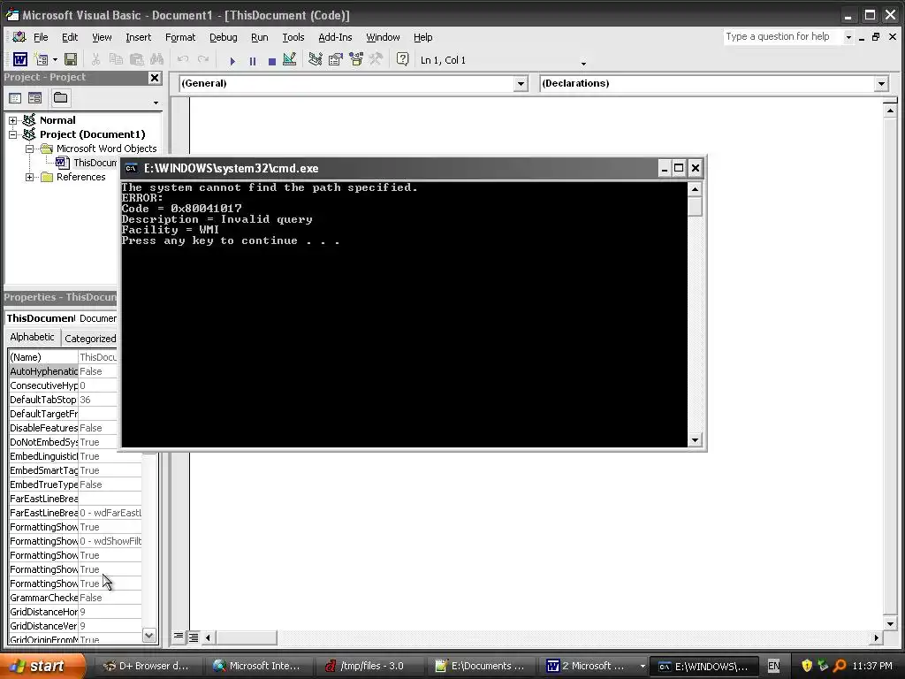
Task: Open the Edit menu
Action: click(x=70, y=37)
